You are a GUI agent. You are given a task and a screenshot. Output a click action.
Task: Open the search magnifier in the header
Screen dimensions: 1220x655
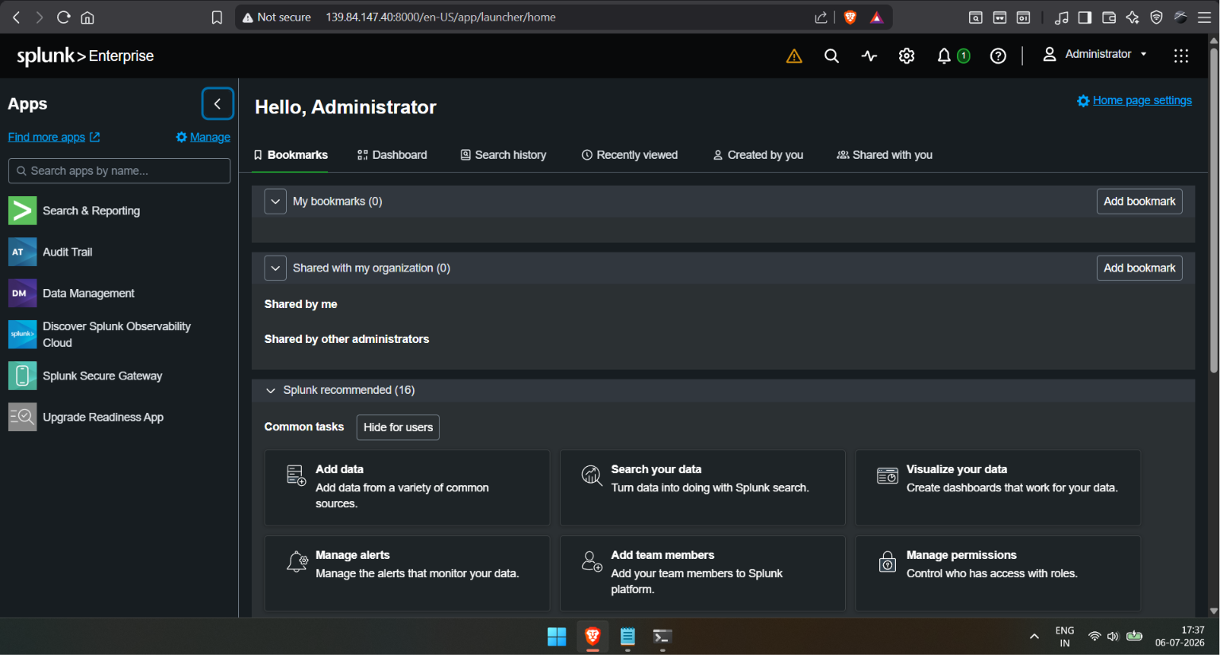(832, 56)
